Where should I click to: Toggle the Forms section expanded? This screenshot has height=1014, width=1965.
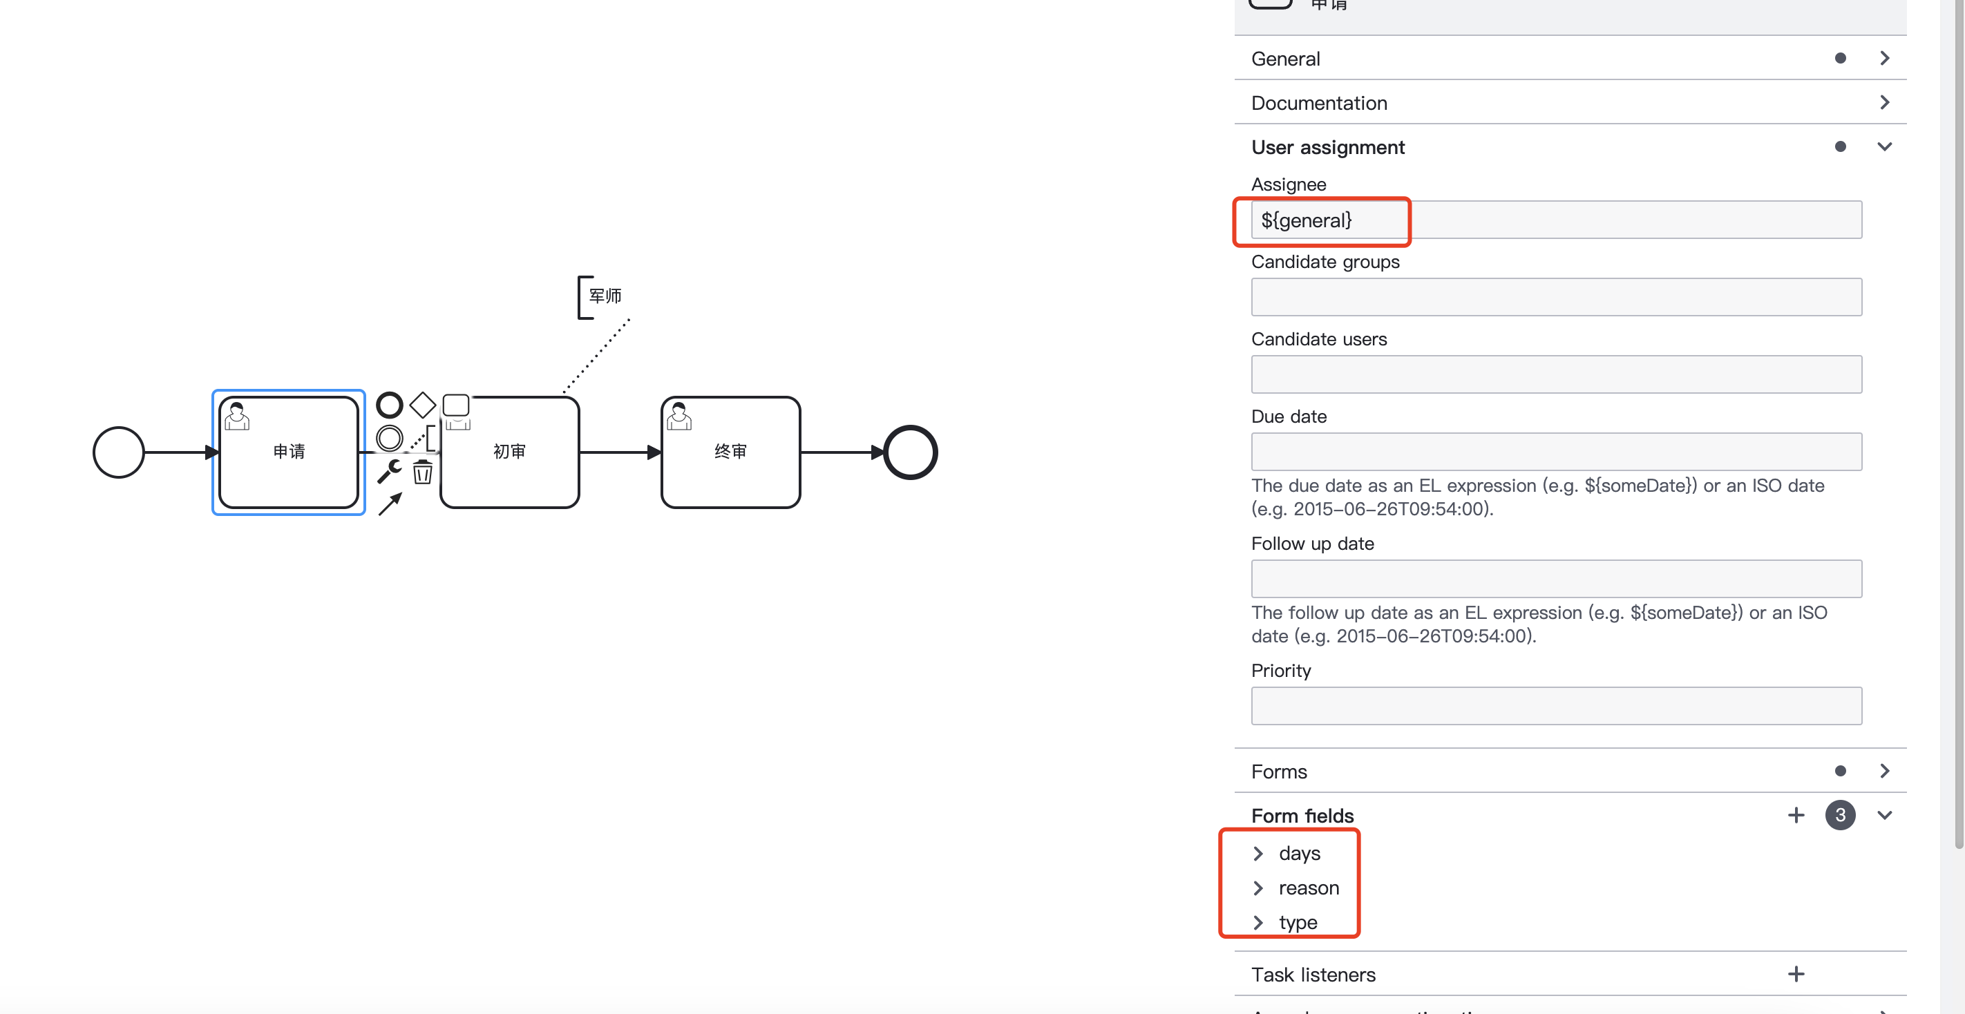click(1888, 769)
